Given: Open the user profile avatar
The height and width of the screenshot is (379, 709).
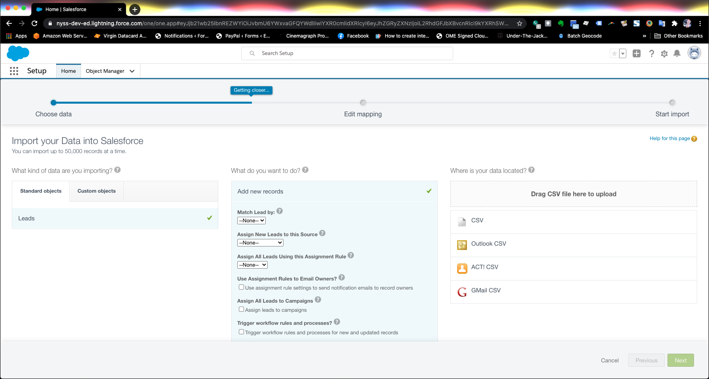Looking at the screenshot, I should click(x=694, y=53).
